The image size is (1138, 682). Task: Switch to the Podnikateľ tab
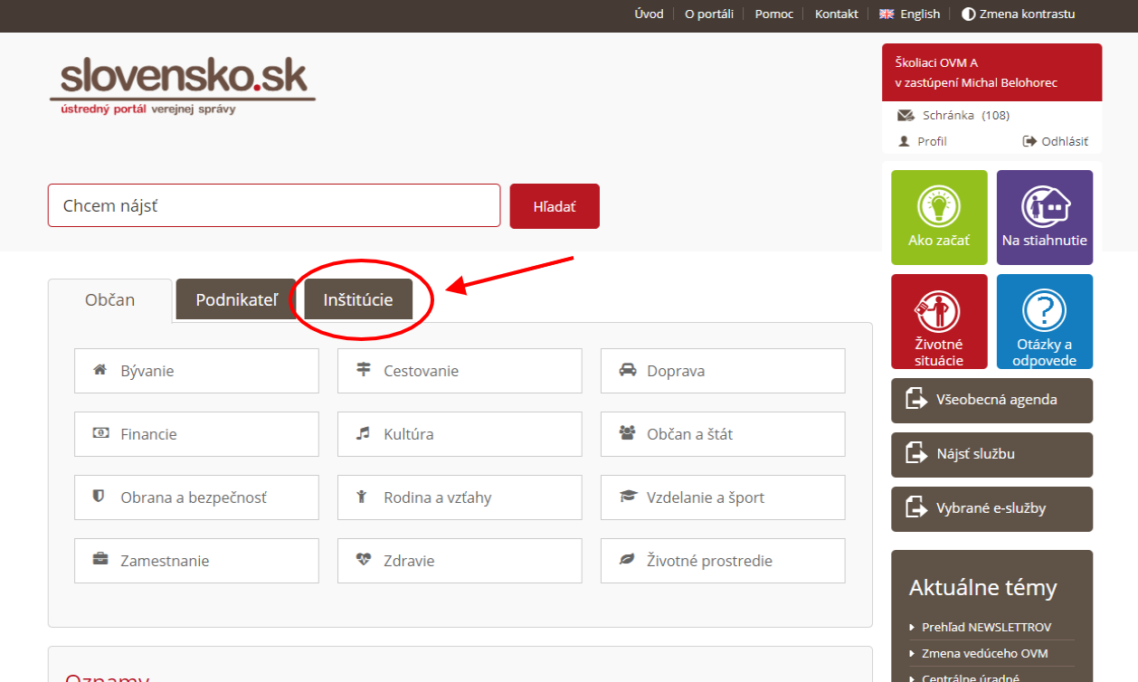[236, 299]
